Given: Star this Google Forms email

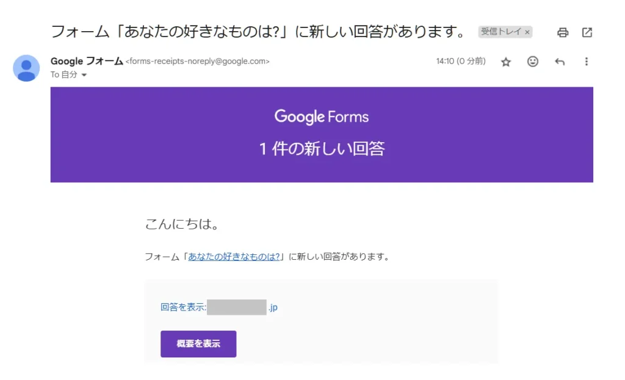Looking at the screenshot, I should [x=506, y=62].
